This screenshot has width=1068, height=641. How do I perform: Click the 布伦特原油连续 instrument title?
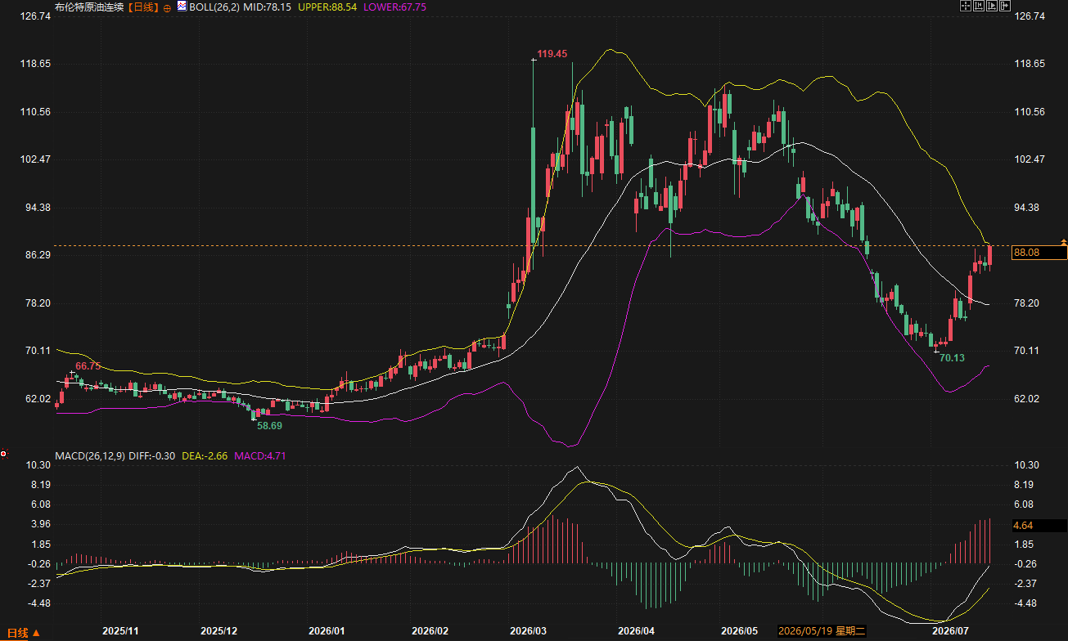90,7
